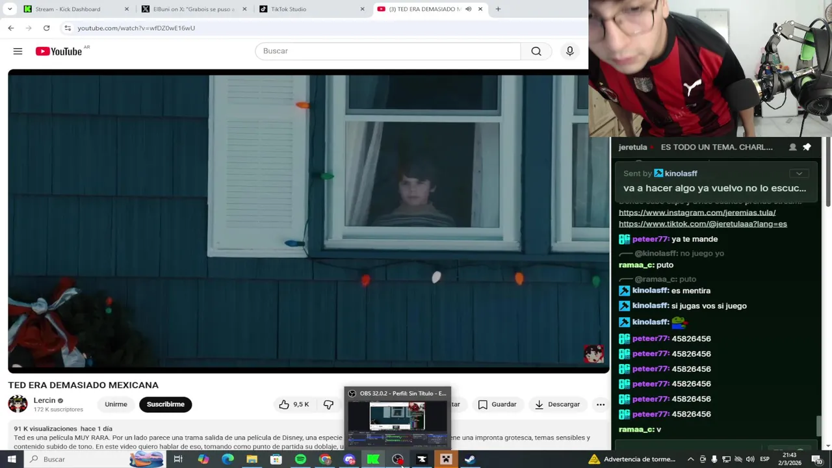Viewport: 832px width, 468px height.
Task: Open Task View on the taskbar
Action: pos(178,460)
